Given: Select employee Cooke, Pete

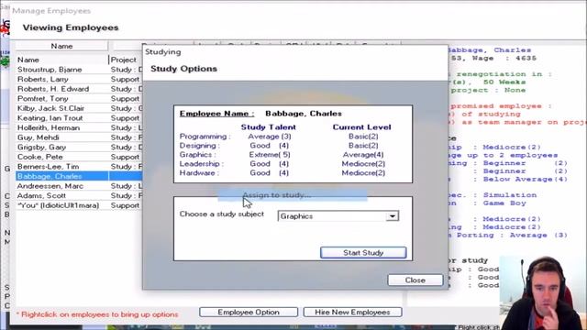Looking at the screenshot, I should click(x=40, y=157).
